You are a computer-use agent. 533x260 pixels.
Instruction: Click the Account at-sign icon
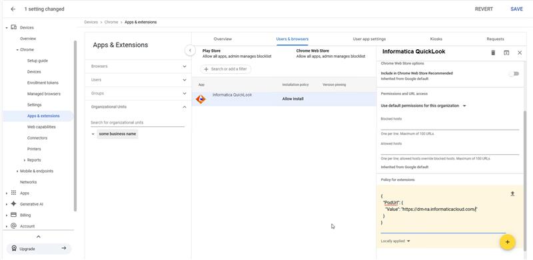[13, 225]
